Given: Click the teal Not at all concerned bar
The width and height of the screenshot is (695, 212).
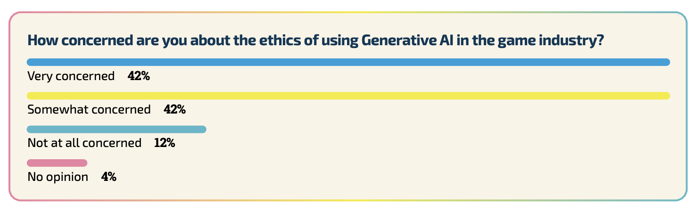Looking at the screenshot, I should pyautogui.click(x=117, y=130).
